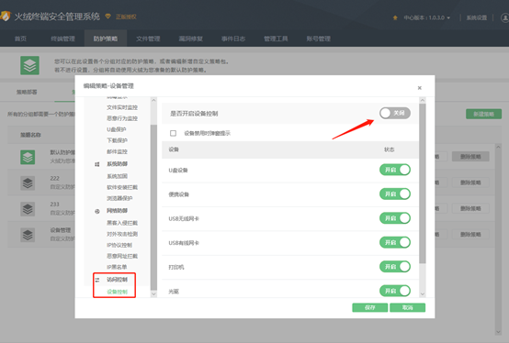Toggle the USB有线网卡 switch
This screenshot has width=509, height=343.
pos(395,242)
